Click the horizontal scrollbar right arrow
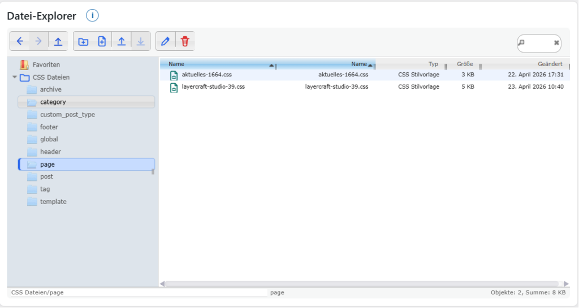The image size is (579, 308). (x=566, y=284)
